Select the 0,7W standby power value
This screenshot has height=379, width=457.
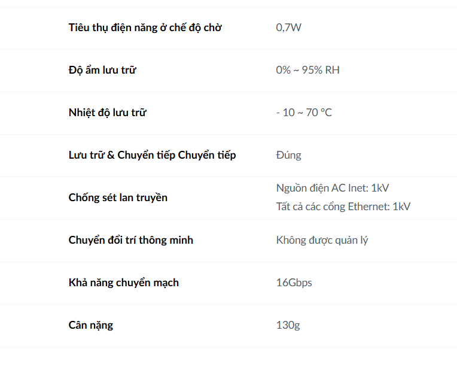[x=288, y=28]
